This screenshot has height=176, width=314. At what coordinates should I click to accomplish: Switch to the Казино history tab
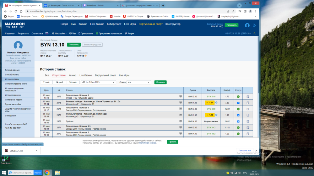click(x=73, y=75)
